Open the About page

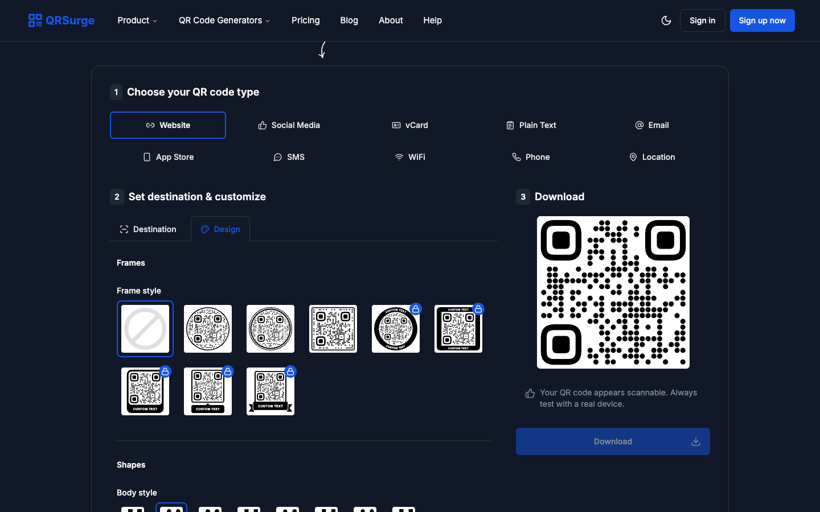pos(391,20)
